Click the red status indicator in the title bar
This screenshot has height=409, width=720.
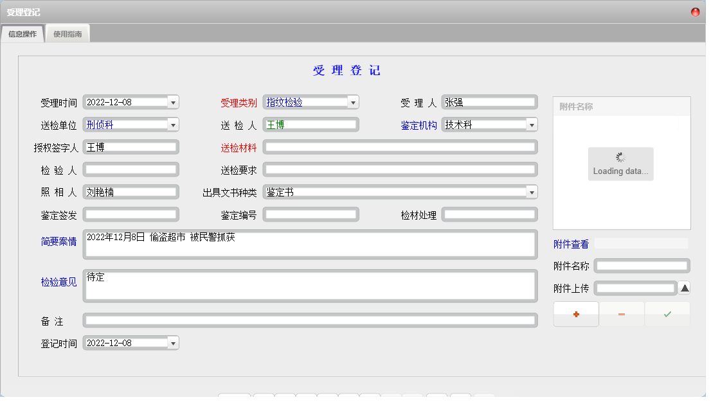(695, 10)
